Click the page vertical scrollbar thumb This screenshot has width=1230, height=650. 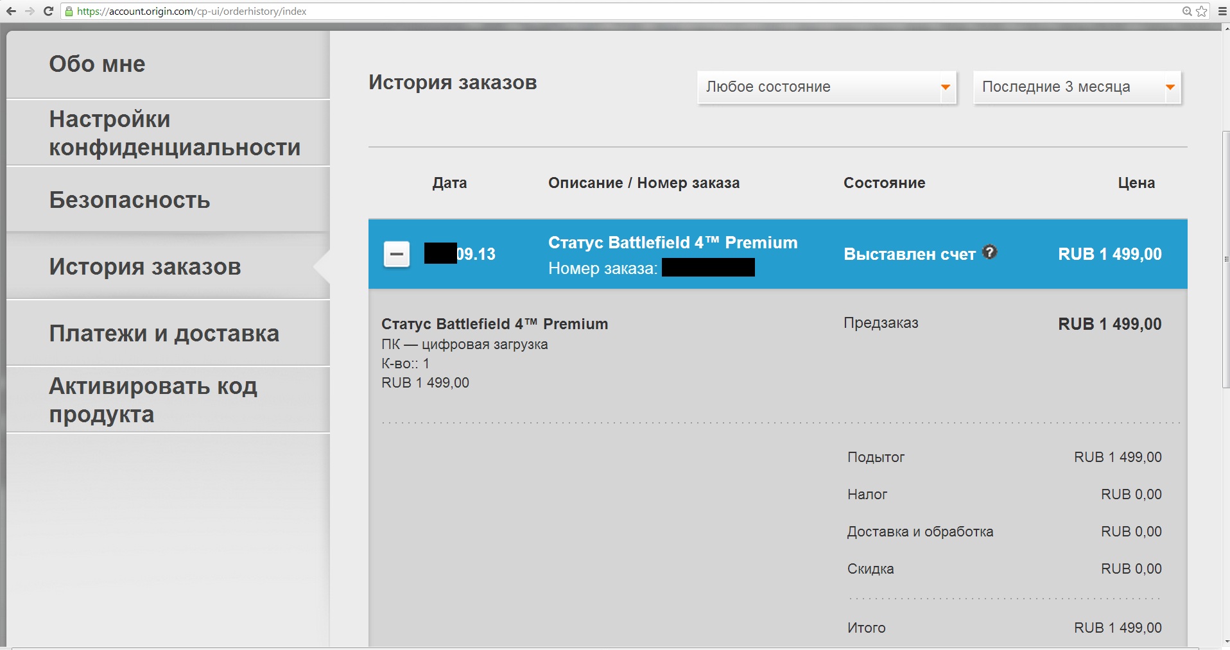point(1226,259)
